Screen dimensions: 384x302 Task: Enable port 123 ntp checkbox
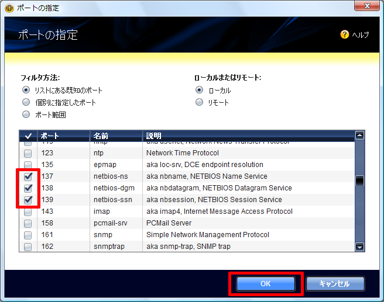coord(28,153)
